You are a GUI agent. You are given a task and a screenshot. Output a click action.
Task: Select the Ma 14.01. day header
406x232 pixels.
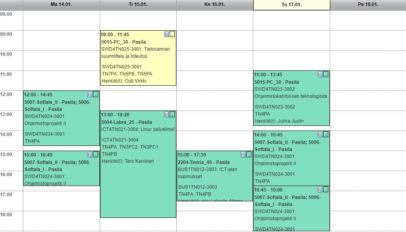click(x=61, y=4)
